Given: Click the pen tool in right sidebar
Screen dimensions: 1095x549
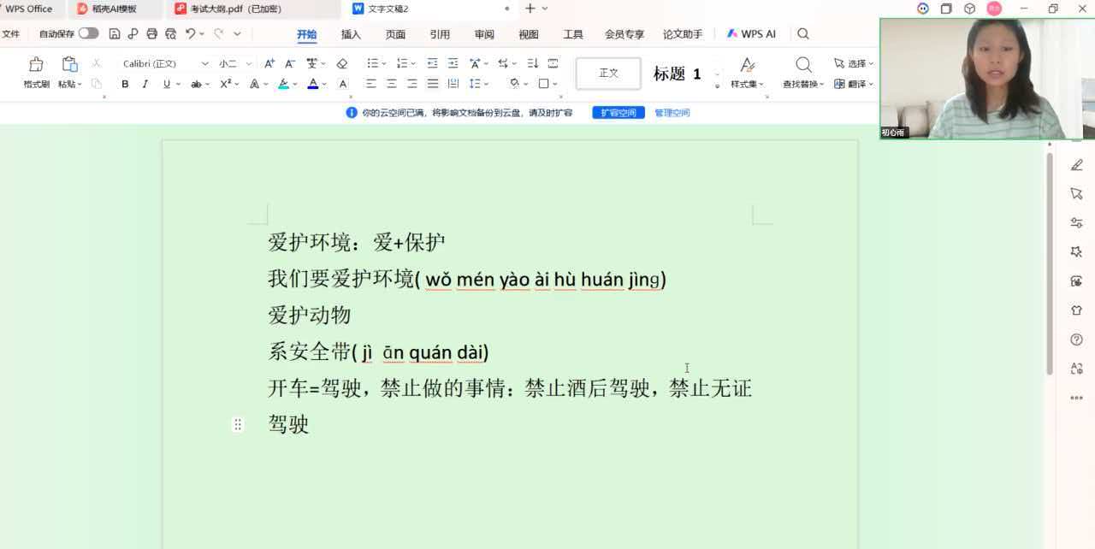Looking at the screenshot, I should coord(1076,165).
